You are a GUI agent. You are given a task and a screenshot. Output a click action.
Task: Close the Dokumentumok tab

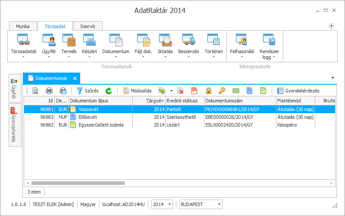[75, 78]
